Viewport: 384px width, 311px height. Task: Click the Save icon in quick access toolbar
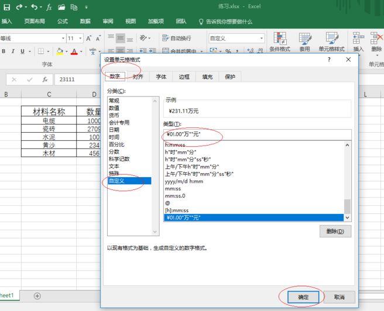pos(7,7)
